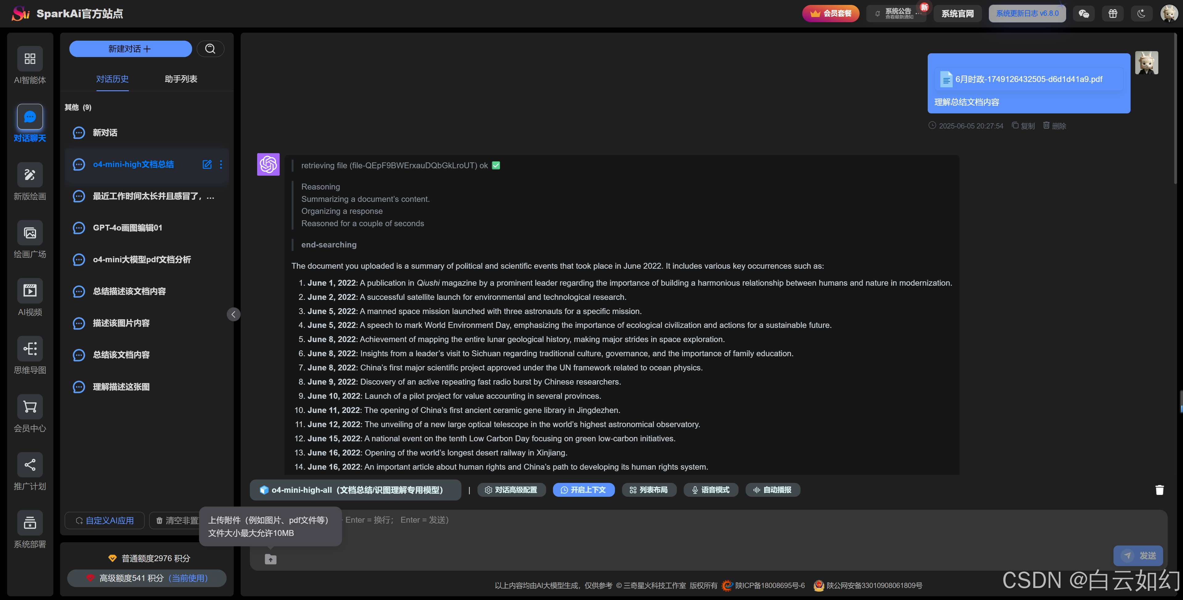Viewport: 1183px width, 600px height.
Task: Open the 思维导图 mind map icon
Action: 30,349
